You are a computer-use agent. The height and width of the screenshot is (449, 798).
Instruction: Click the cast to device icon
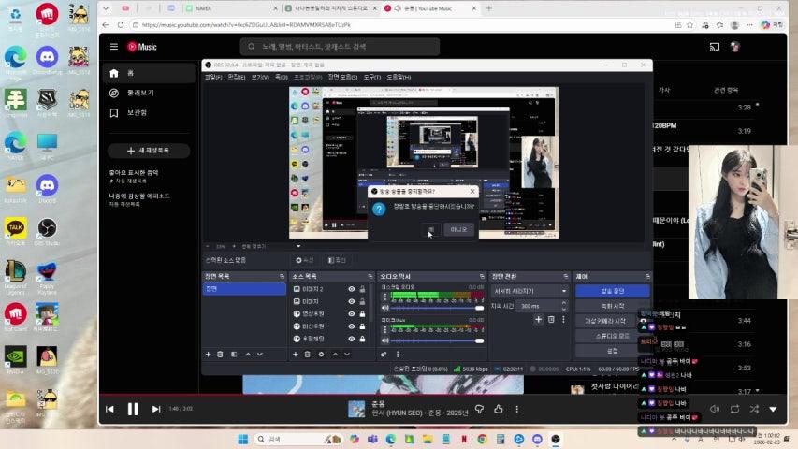point(715,47)
